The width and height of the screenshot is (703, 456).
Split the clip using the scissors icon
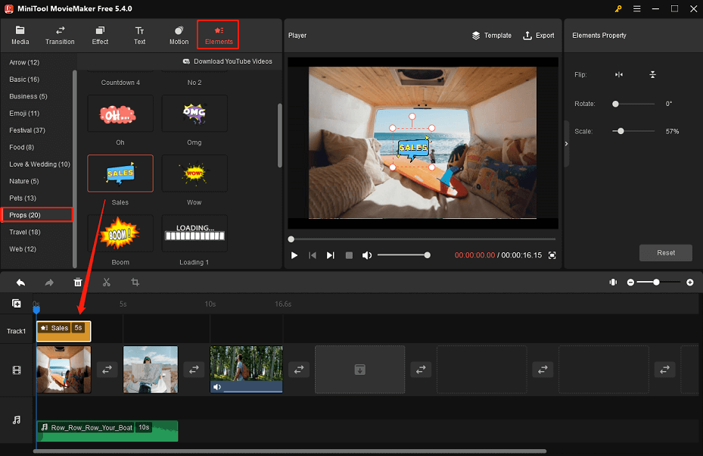(x=107, y=282)
